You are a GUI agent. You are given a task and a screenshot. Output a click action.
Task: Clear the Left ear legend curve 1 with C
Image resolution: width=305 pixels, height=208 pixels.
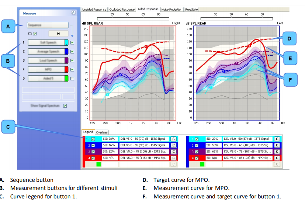click(x=277, y=139)
